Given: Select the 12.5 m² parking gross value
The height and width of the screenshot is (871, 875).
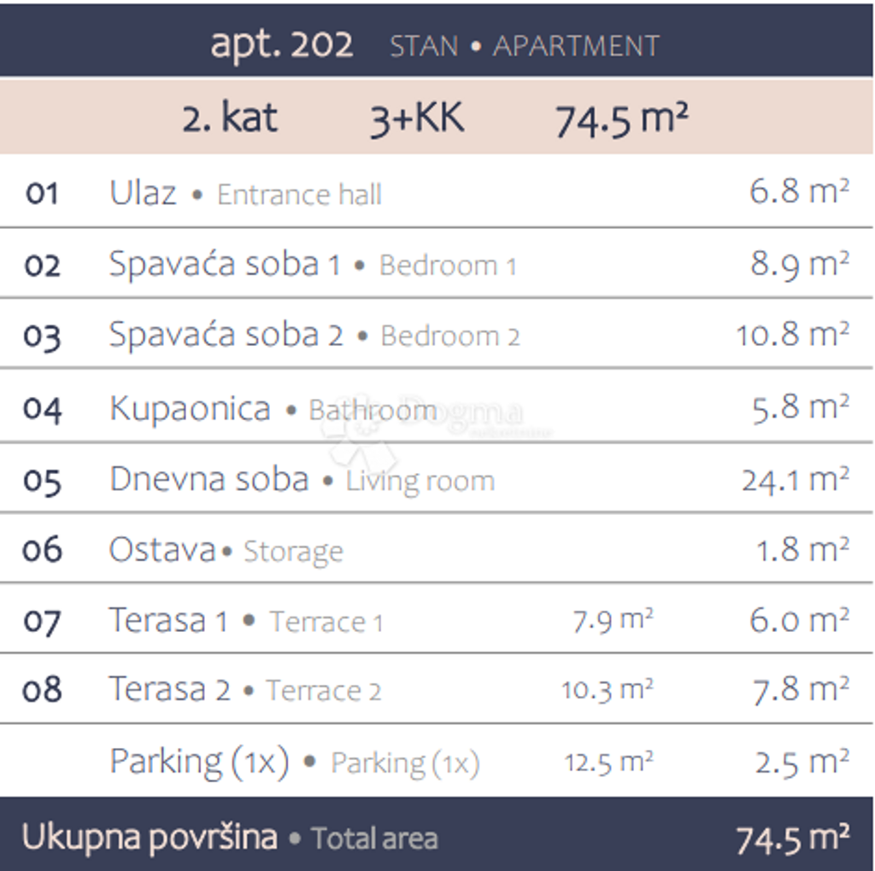Looking at the screenshot, I should (608, 762).
